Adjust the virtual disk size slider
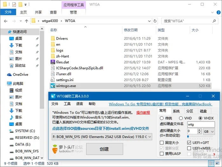Image resolution: width=222 pixels, height=167 pixels. coord(188,137)
